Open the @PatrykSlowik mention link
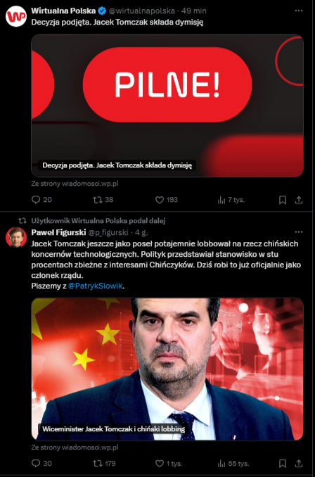Viewport: 315px width, 477px height. pyautogui.click(x=95, y=286)
